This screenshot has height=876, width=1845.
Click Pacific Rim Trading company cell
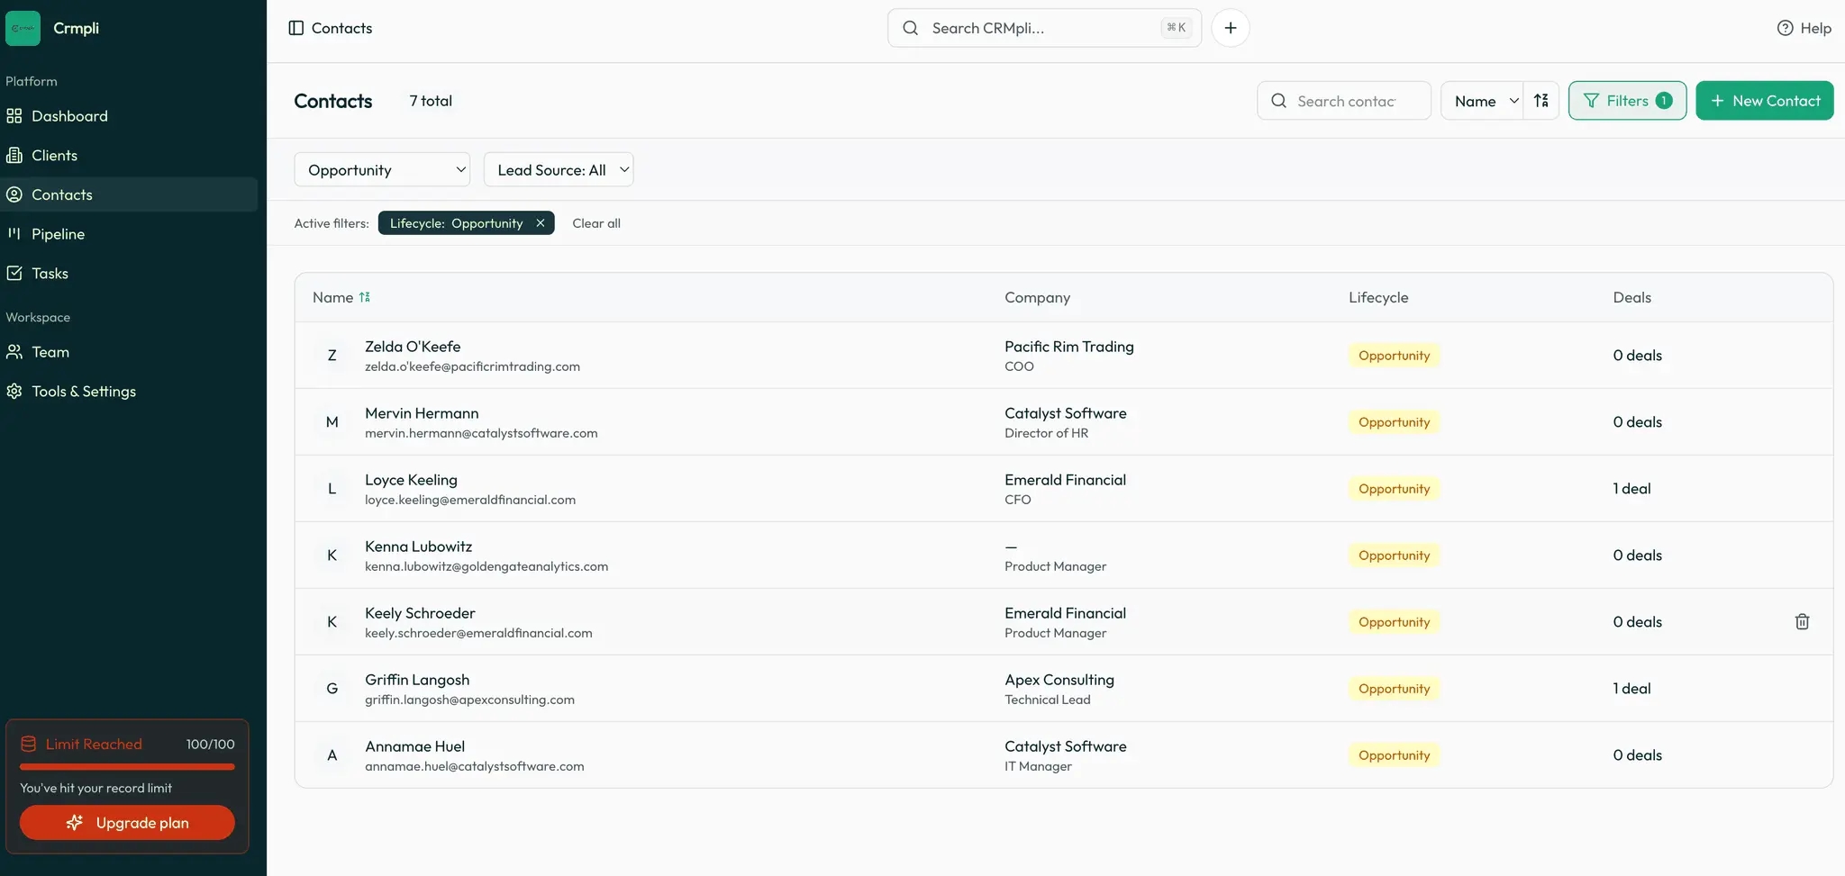click(x=1069, y=347)
